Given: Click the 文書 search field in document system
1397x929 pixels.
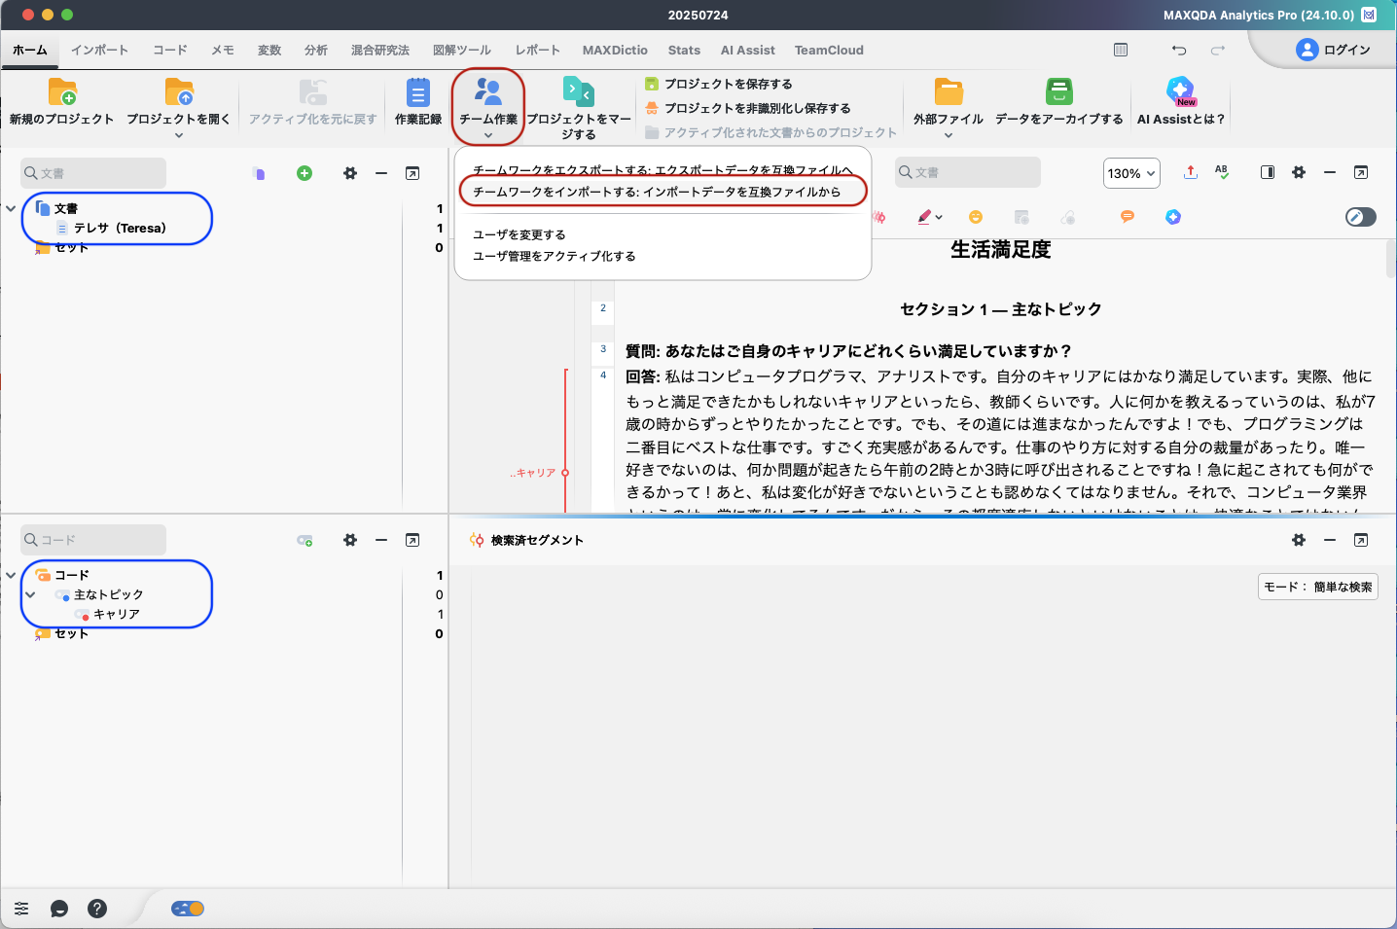Looking at the screenshot, I should coord(93,173).
